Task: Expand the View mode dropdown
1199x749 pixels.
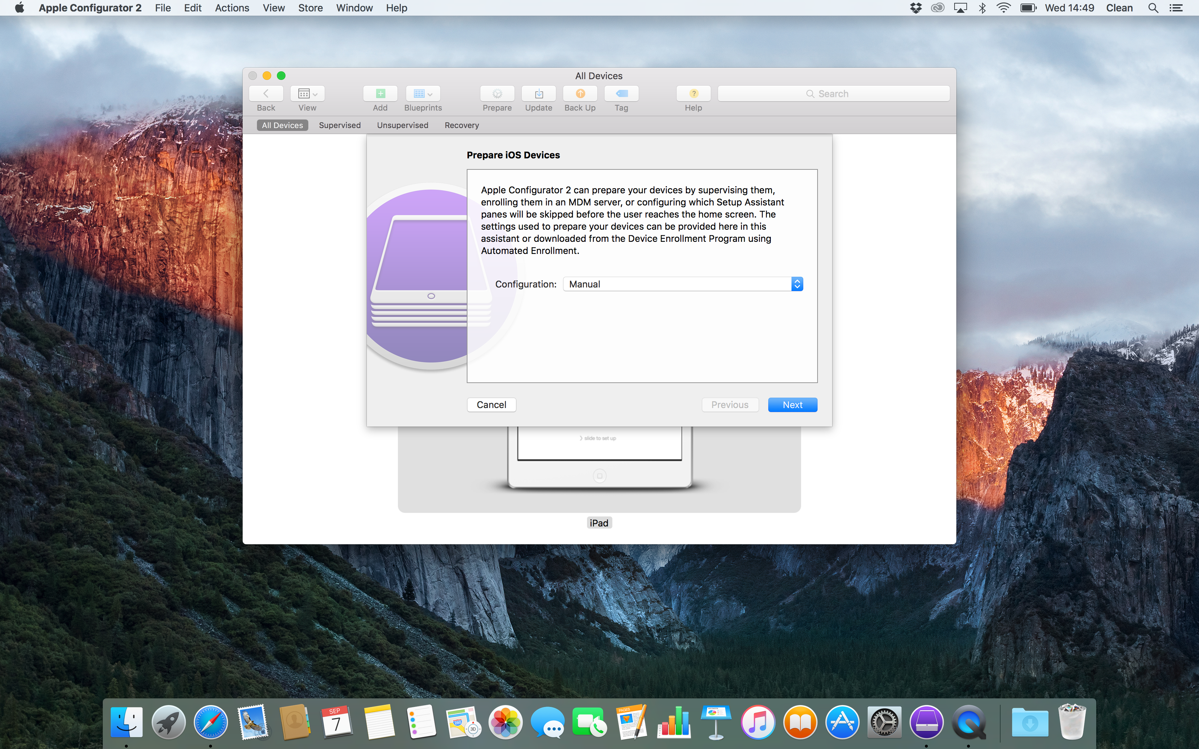Action: point(307,93)
